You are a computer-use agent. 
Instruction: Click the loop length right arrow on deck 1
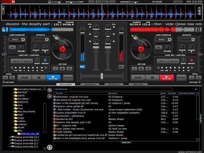pos(46,68)
